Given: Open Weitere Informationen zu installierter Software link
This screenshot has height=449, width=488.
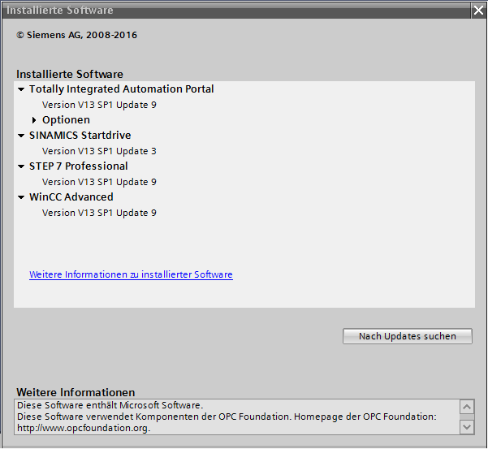Looking at the screenshot, I should [131, 275].
